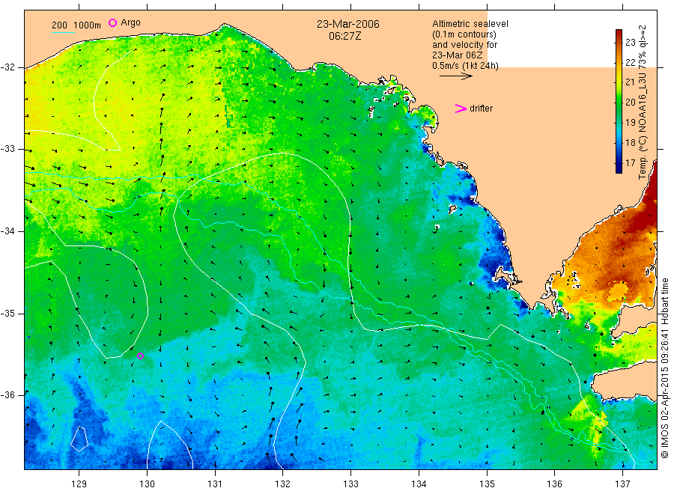Click the '(0.1m contours)' caption line

(464, 34)
